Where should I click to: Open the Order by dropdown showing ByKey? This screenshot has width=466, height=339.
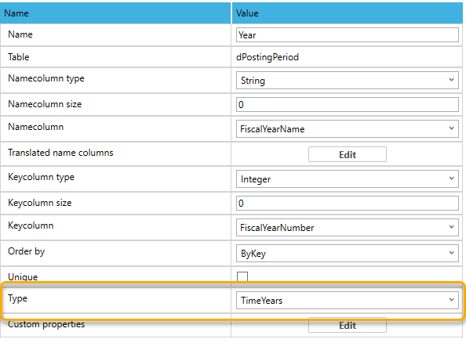[347, 254]
